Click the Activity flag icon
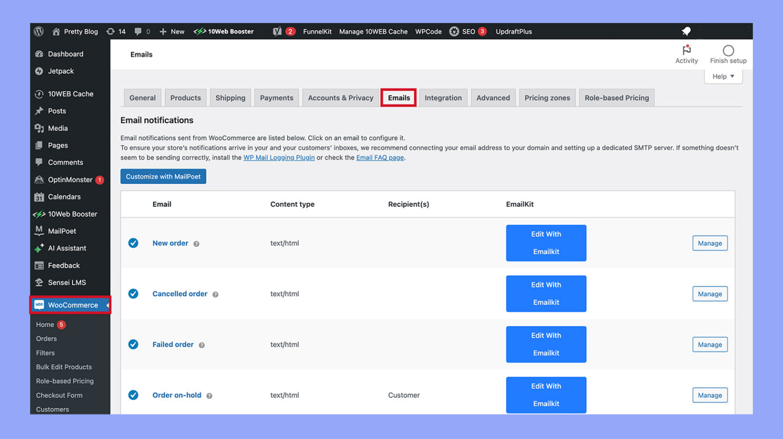Viewport: 783px width, 439px height. click(686, 50)
